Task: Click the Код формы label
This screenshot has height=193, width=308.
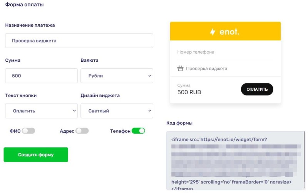Action: [179, 123]
